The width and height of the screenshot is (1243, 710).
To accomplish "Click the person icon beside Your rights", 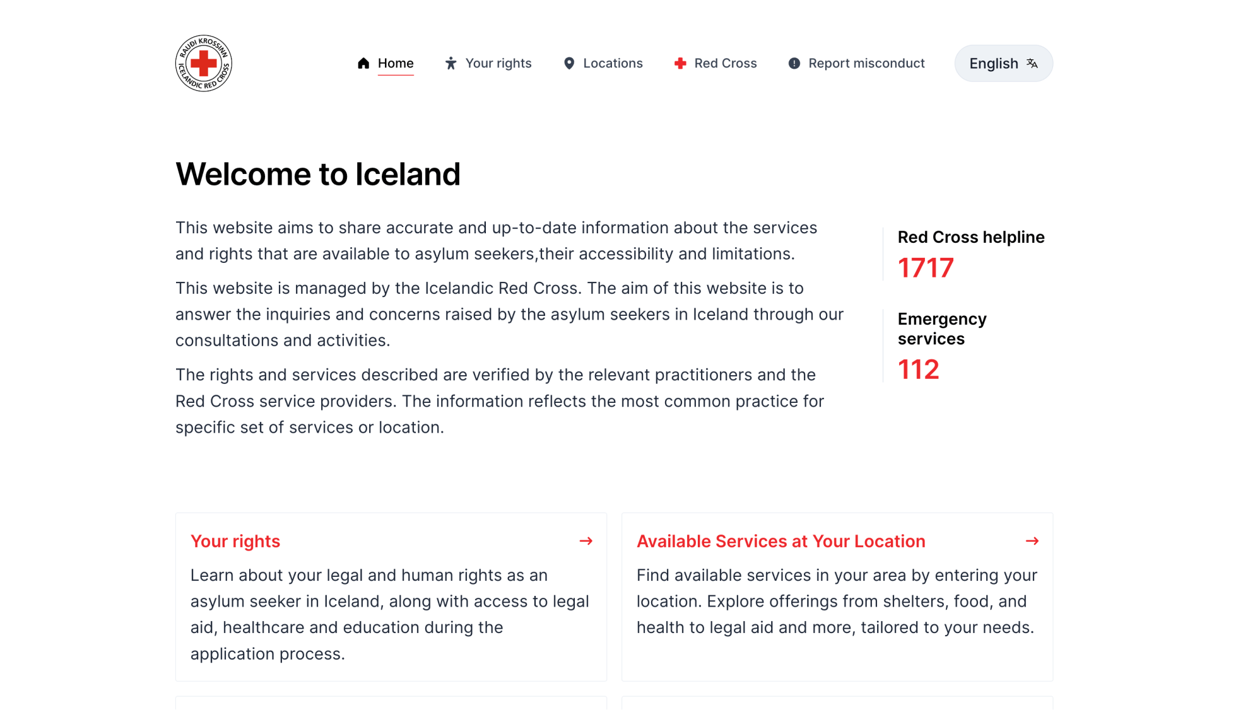I will (x=451, y=63).
